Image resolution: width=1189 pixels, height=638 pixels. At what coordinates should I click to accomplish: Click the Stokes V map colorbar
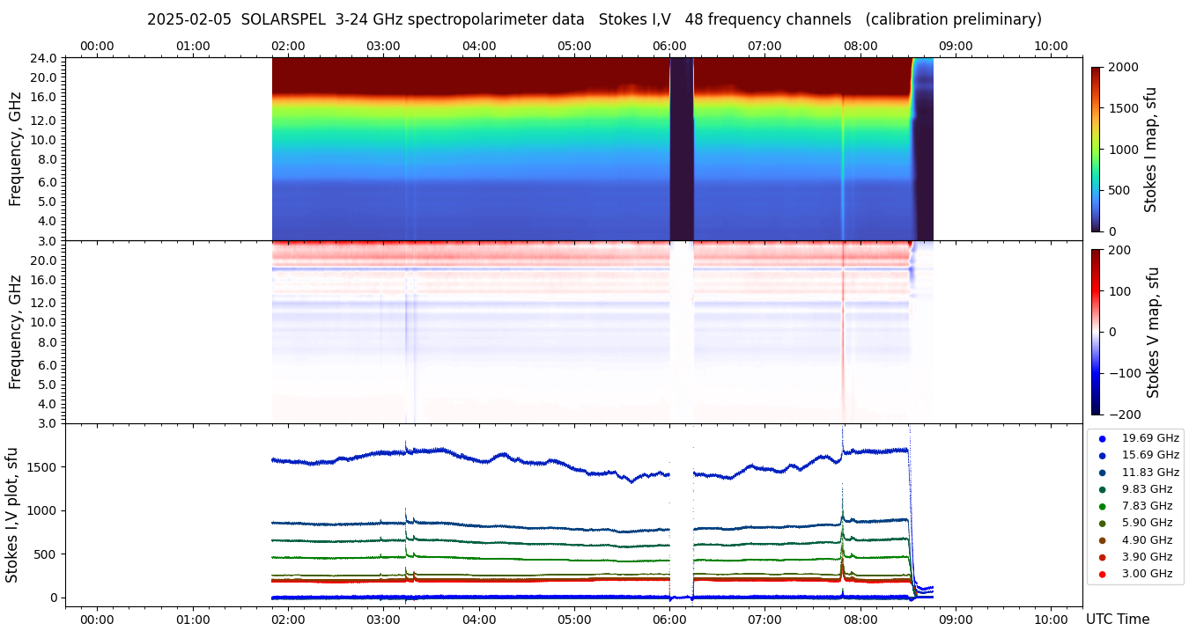coord(1096,332)
